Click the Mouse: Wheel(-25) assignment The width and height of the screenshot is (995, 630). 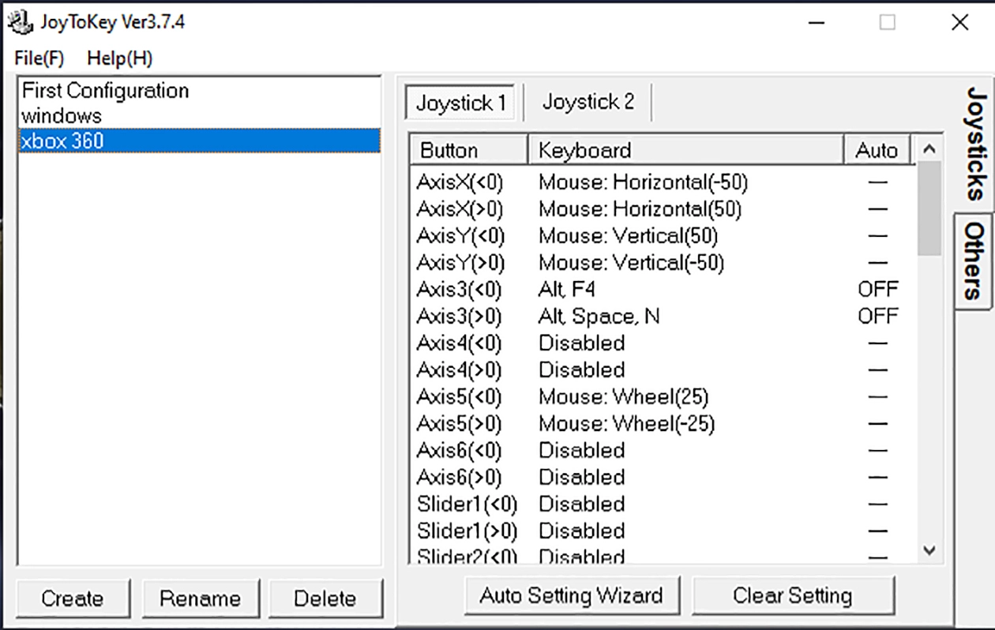coord(627,424)
